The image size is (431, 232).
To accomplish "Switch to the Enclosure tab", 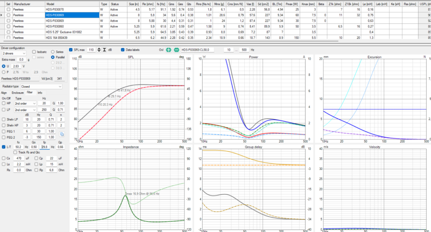I will 18,93.
